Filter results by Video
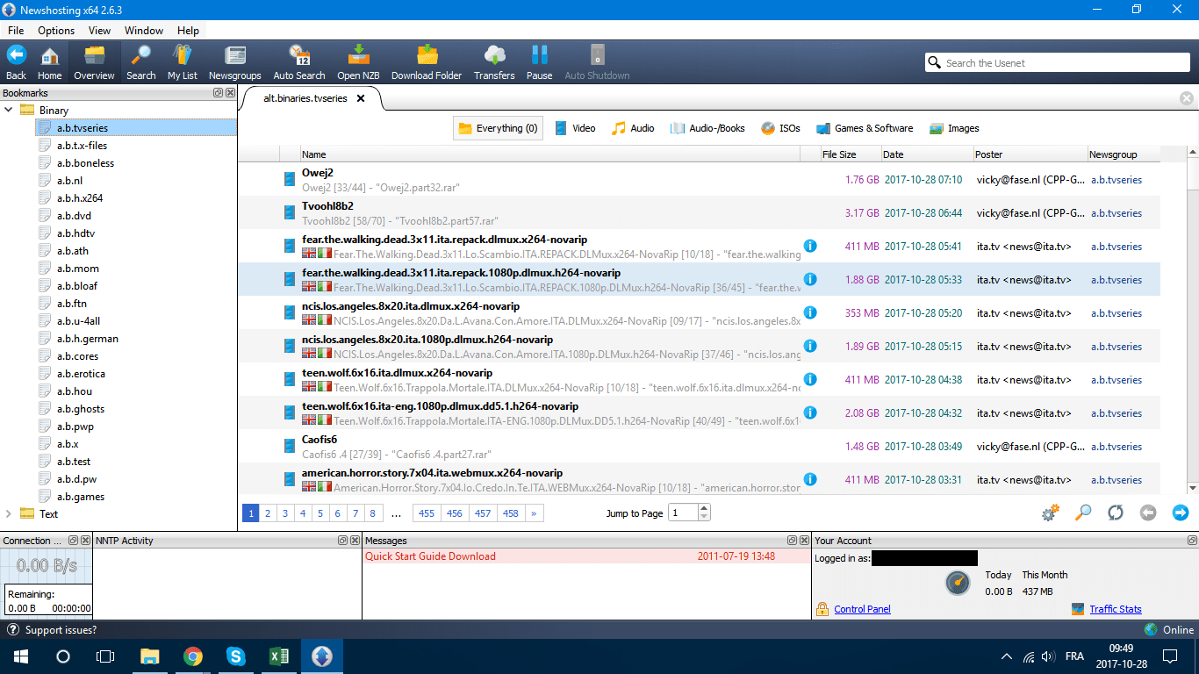 575,128
